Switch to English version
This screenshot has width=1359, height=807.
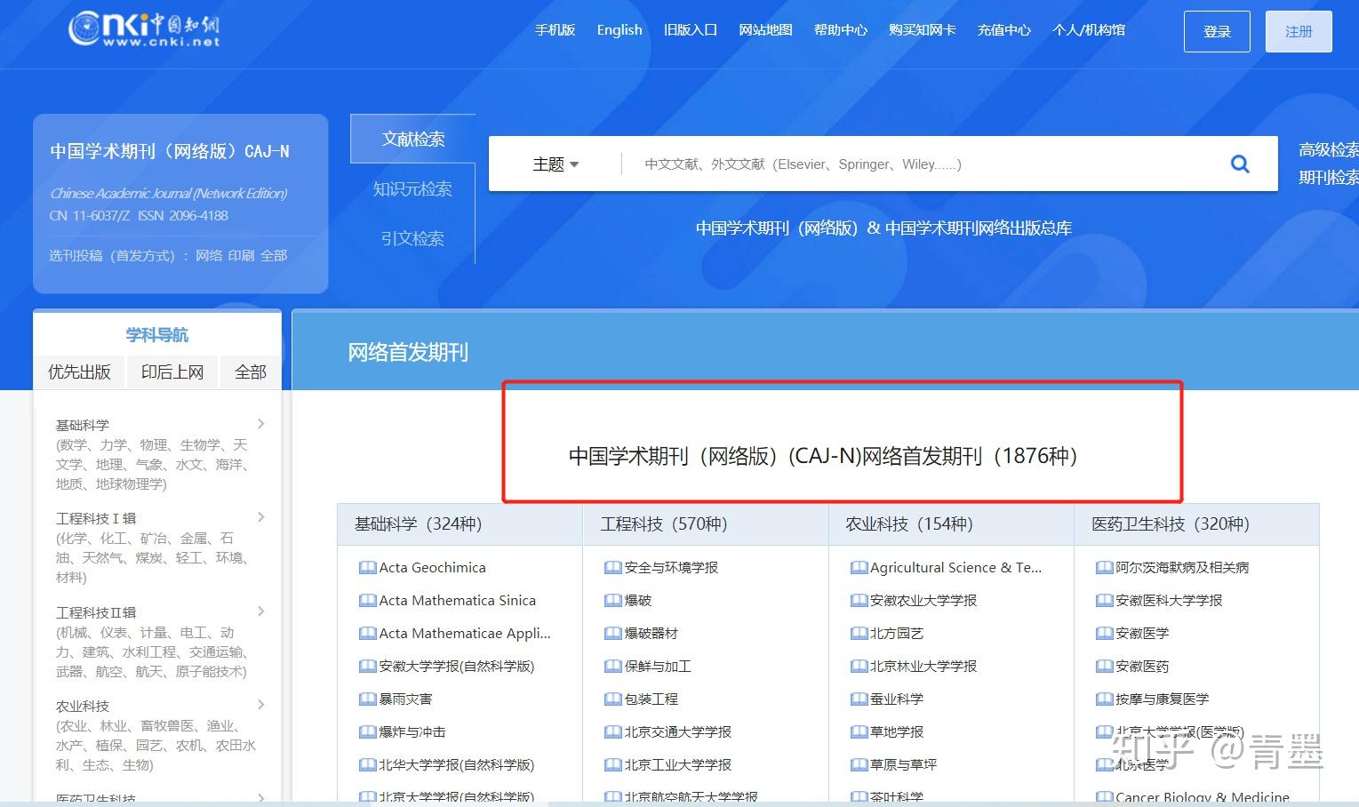point(620,30)
